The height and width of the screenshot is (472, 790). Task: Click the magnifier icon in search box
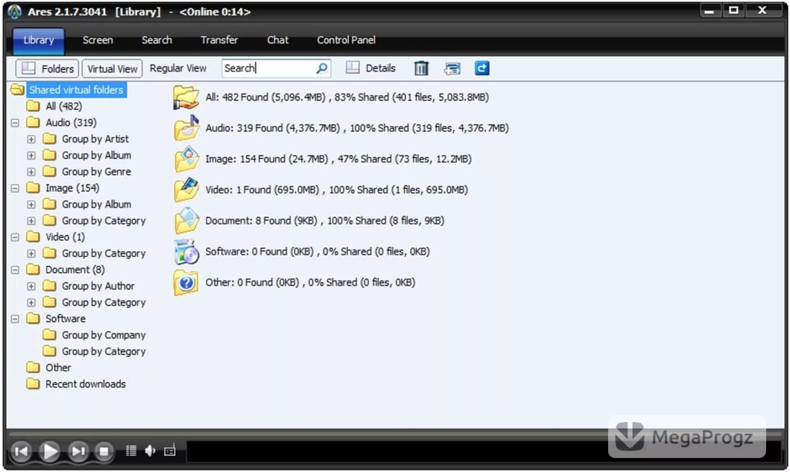322,68
